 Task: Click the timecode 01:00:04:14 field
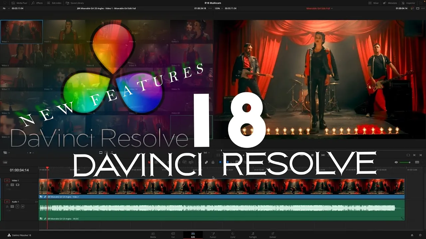19,170
